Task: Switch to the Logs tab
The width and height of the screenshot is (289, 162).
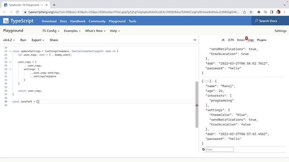Action: click(x=251, y=40)
